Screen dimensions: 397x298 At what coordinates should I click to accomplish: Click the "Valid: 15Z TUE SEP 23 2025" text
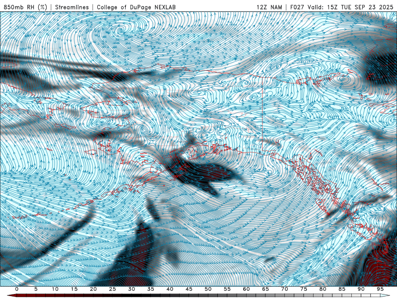click(x=352, y=7)
